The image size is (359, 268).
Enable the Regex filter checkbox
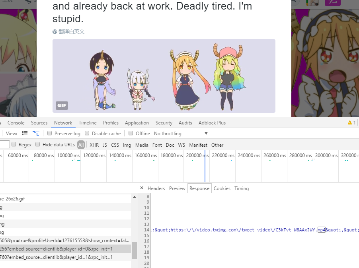tap(14, 145)
